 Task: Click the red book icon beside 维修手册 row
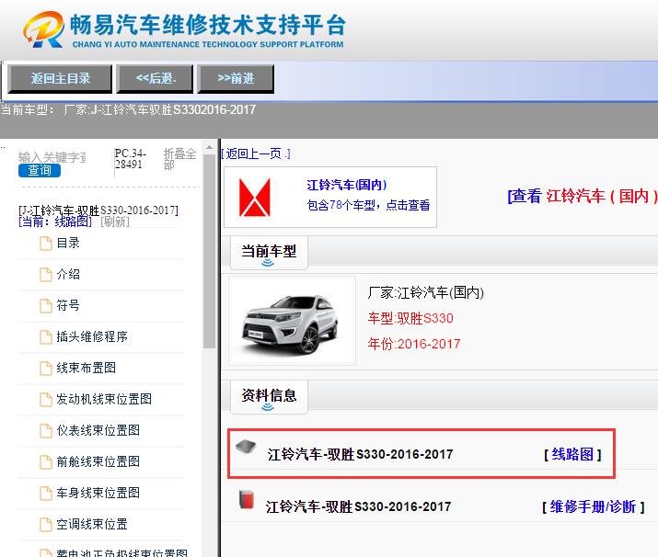pyautogui.click(x=247, y=500)
